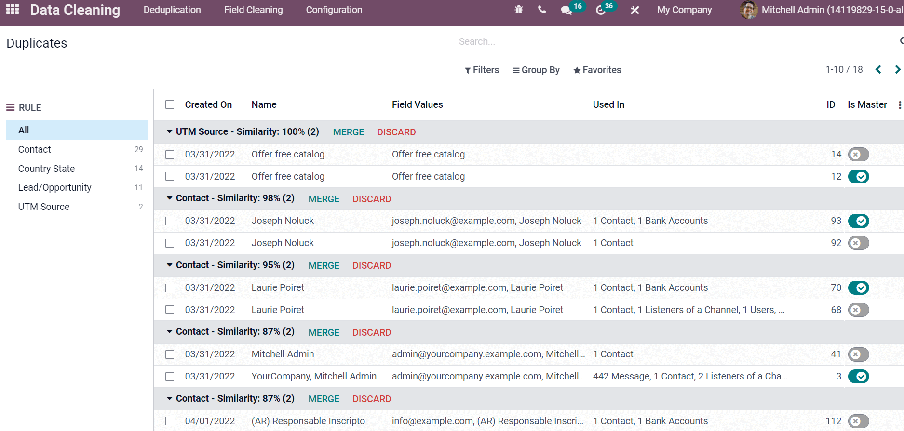This screenshot has height=431, width=904.
Task: Filter by Country State rule
Action: click(x=77, y=169)
